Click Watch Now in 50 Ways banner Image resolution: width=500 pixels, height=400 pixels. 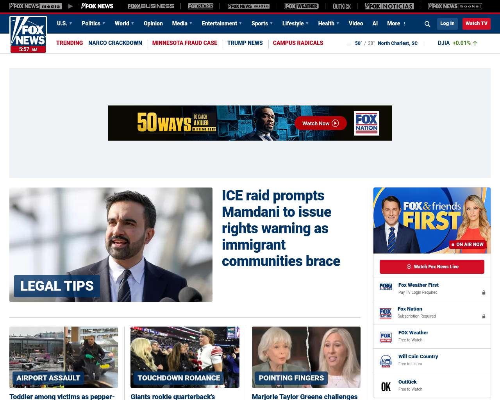[321, 123]
